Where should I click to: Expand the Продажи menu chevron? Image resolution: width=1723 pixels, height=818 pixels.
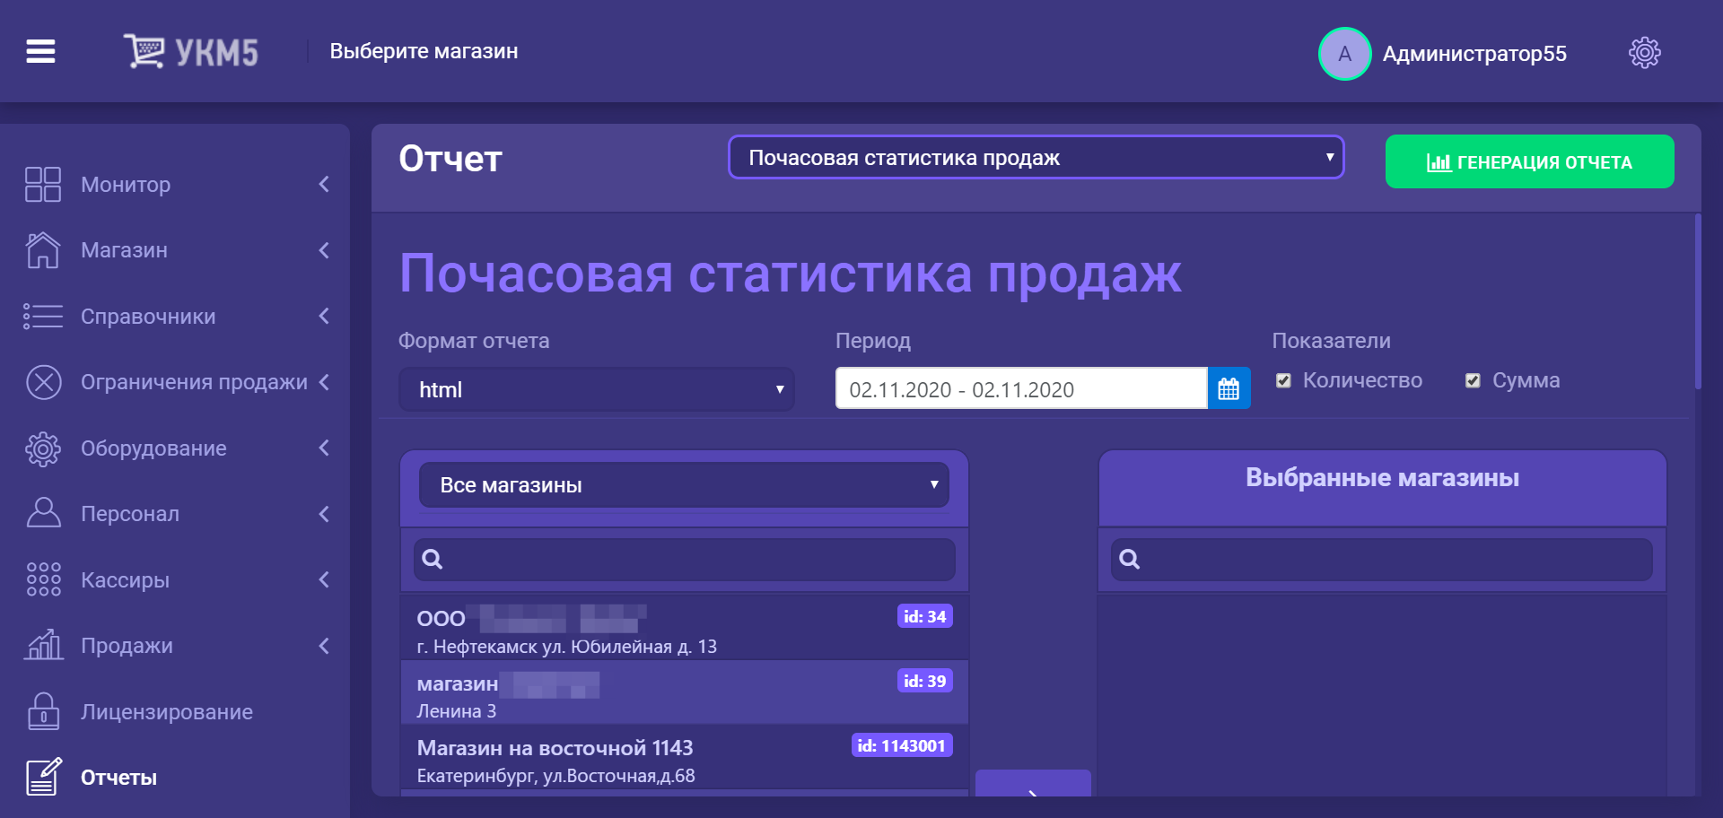click(x=324, y=645)
